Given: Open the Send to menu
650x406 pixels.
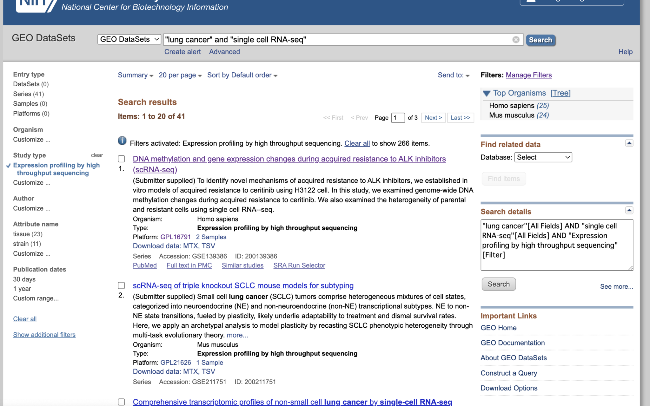Looking at the screenshot, I should [x=453, y=75].
